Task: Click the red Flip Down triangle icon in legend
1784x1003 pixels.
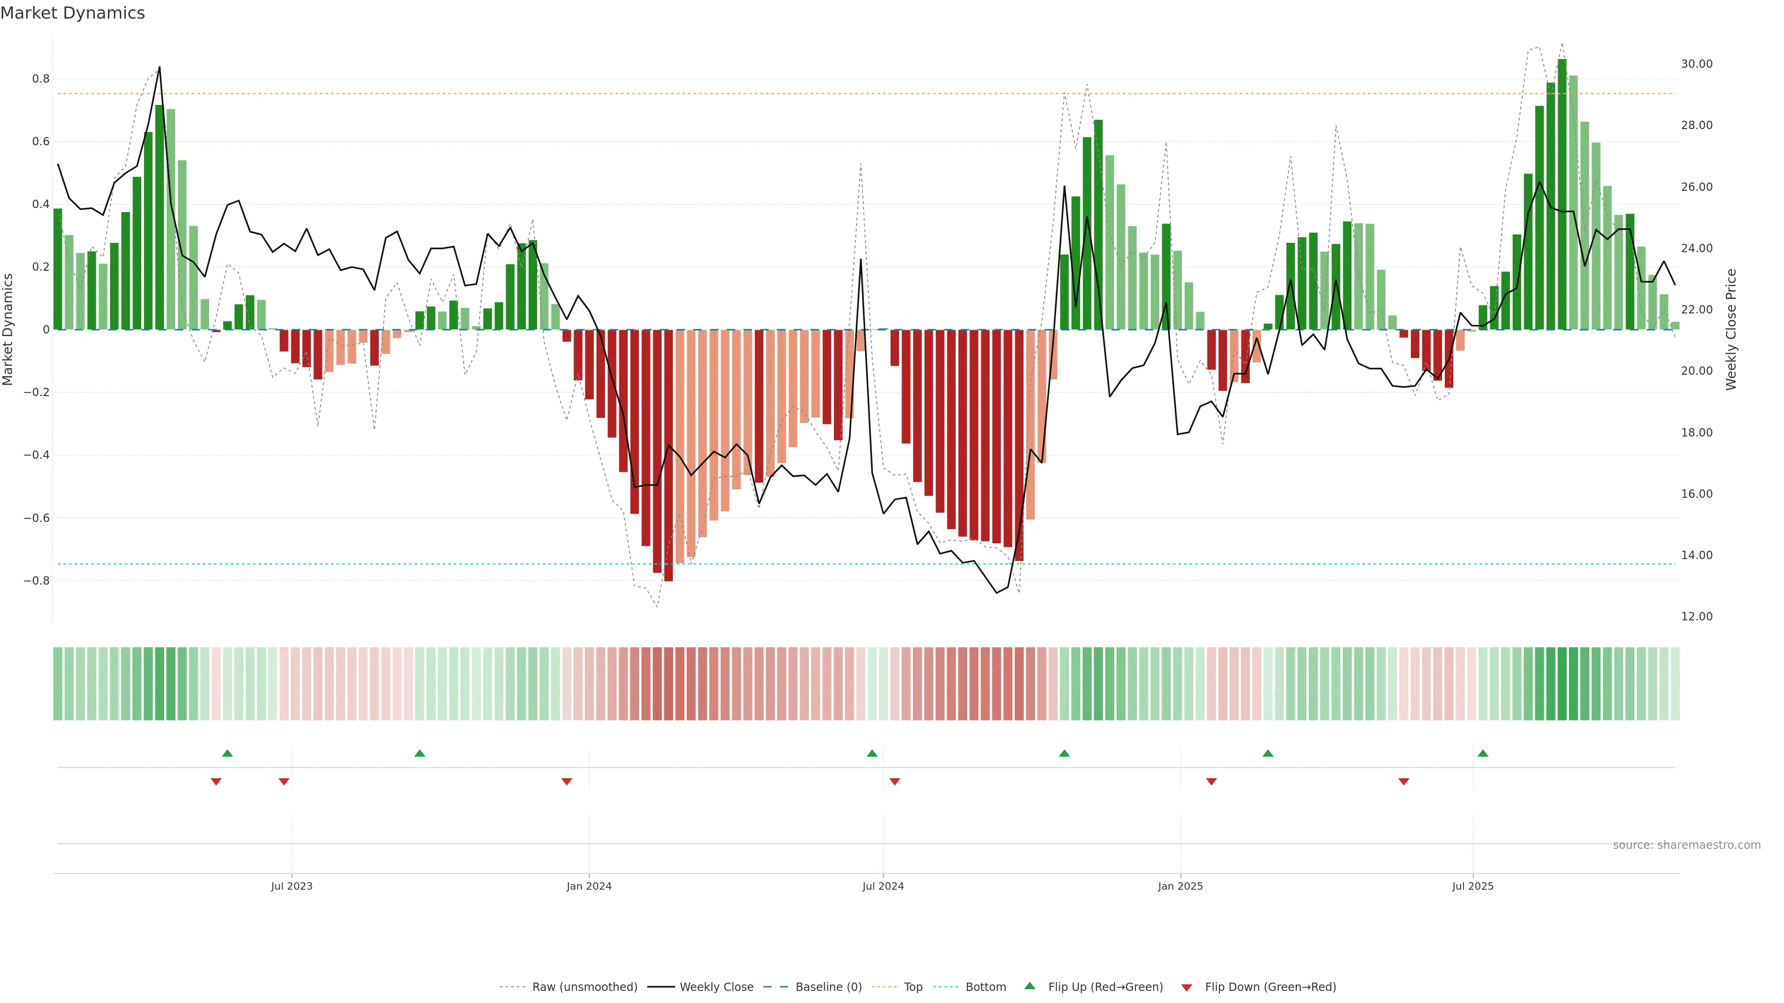Action: click(1187, 987)
